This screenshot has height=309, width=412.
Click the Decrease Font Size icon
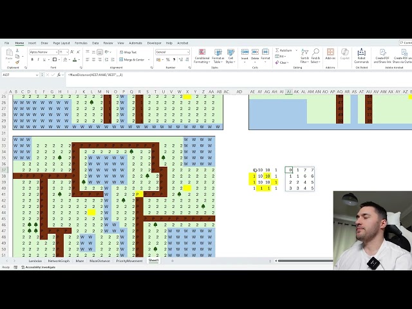click(78, 52)
